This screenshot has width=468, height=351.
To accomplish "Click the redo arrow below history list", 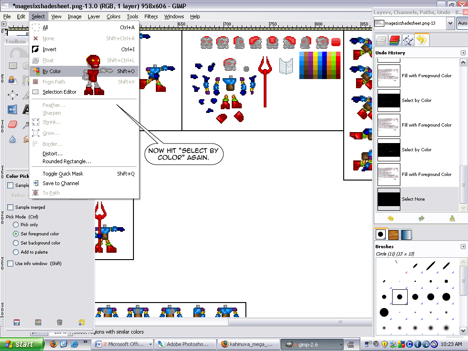I will click(421, 218).
